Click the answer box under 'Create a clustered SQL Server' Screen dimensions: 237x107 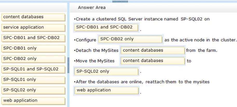pos(106,28)
